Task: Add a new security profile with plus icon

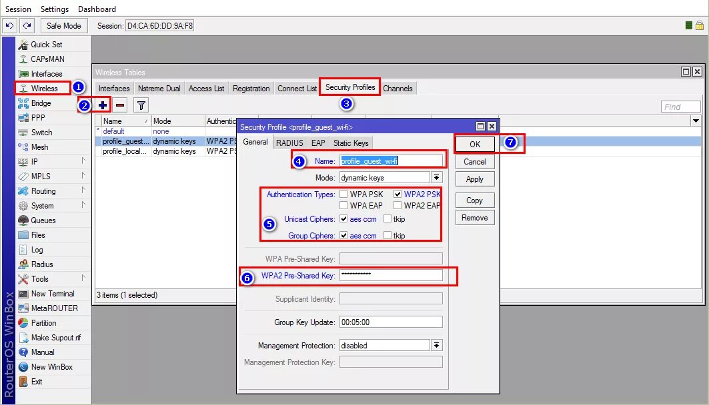Action: click(x=103, y=105)
